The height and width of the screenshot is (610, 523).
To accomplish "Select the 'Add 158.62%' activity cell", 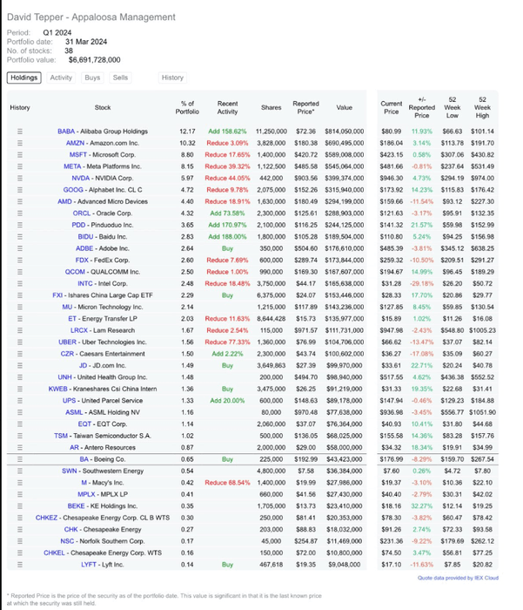I will (227, 132).
